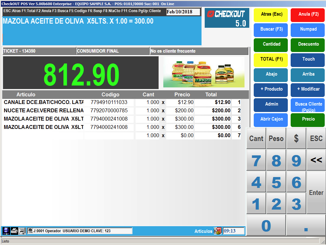
Task: Show the Numpad
Action: pyautogui.click(x=308, y=30)
